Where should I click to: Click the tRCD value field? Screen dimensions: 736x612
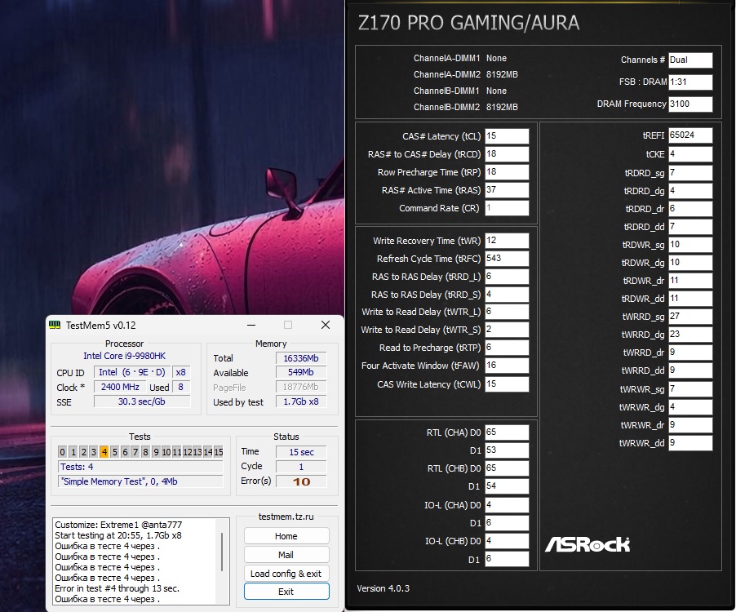tap(507, 154)
